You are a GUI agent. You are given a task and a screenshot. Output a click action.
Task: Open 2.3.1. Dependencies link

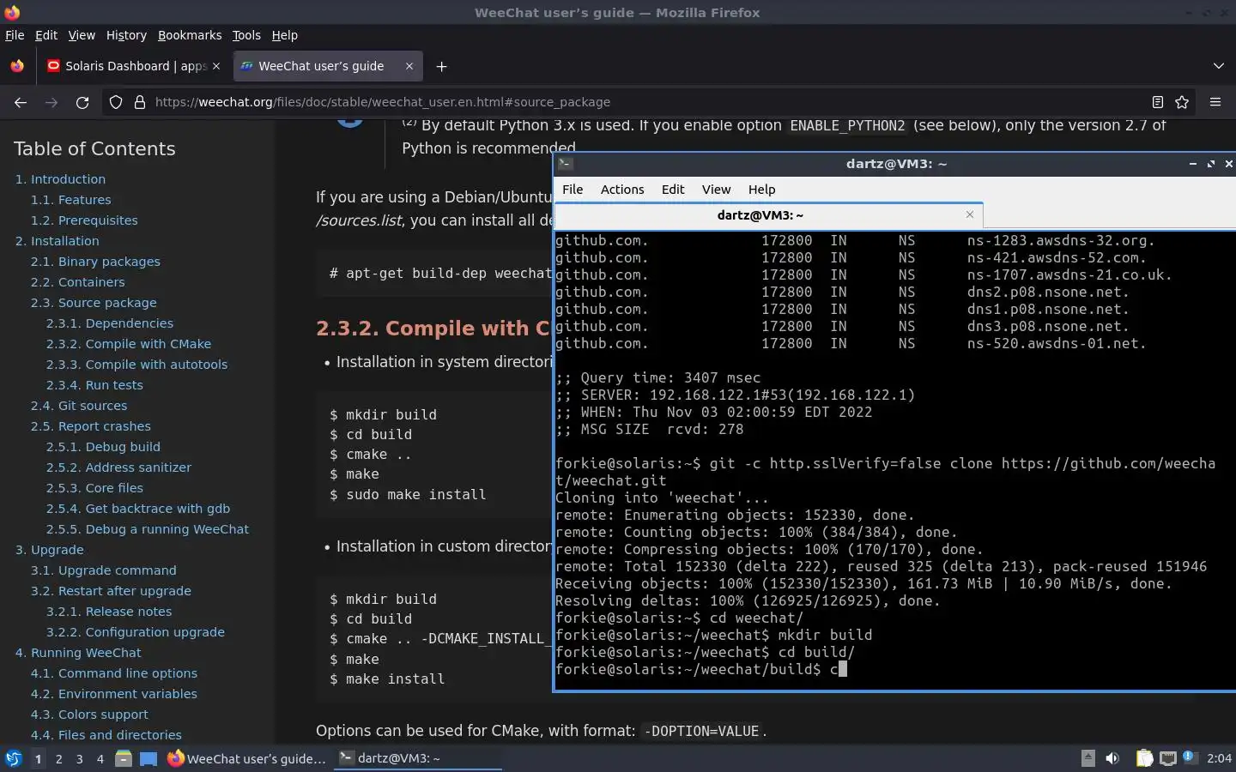tap(110, 323)
